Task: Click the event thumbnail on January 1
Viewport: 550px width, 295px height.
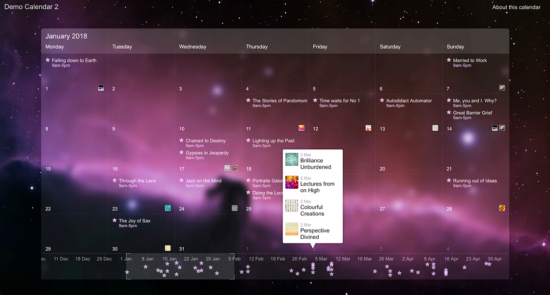Action: click(101, 88)
